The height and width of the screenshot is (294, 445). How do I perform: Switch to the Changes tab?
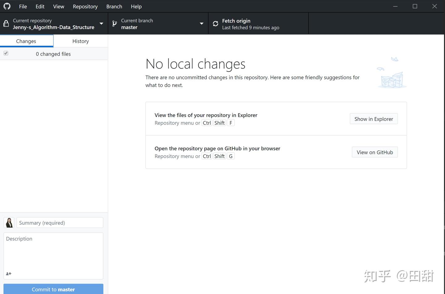coord(26,41)
